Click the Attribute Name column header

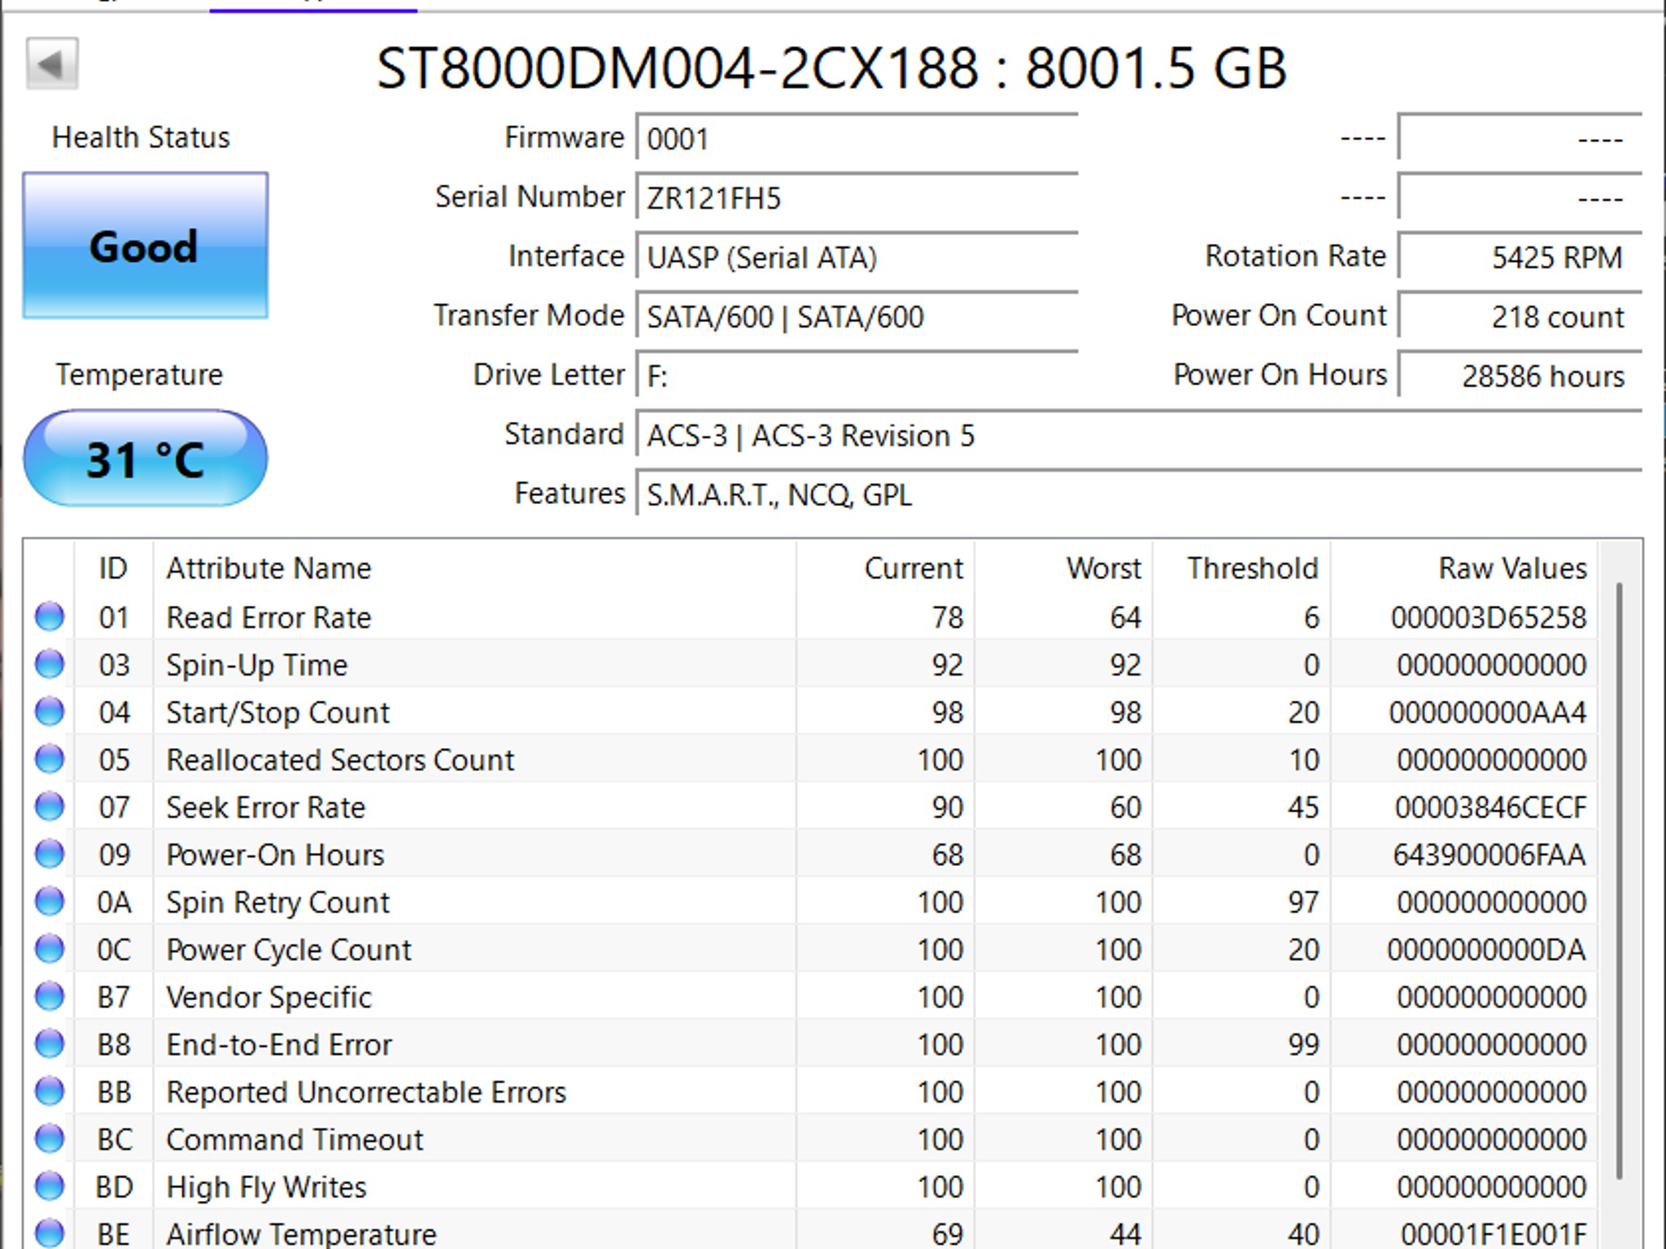474,568
